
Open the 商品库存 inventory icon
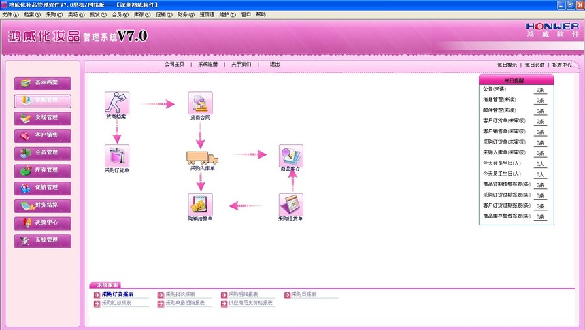coord(291,156)
